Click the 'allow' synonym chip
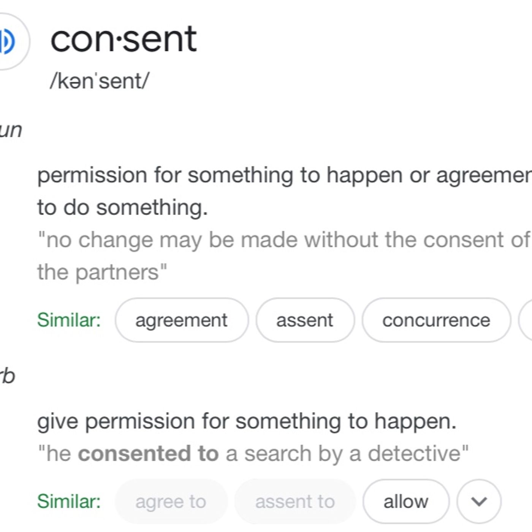 405,502
